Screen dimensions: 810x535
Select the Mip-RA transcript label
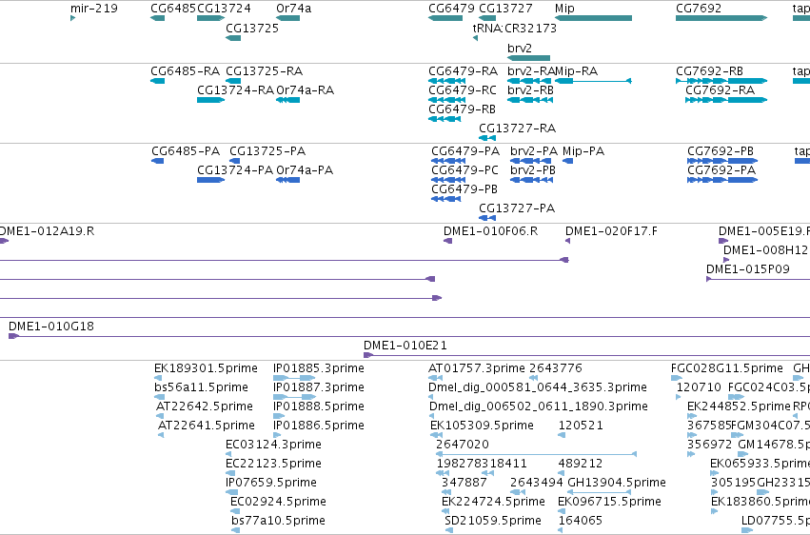(576, 70)
